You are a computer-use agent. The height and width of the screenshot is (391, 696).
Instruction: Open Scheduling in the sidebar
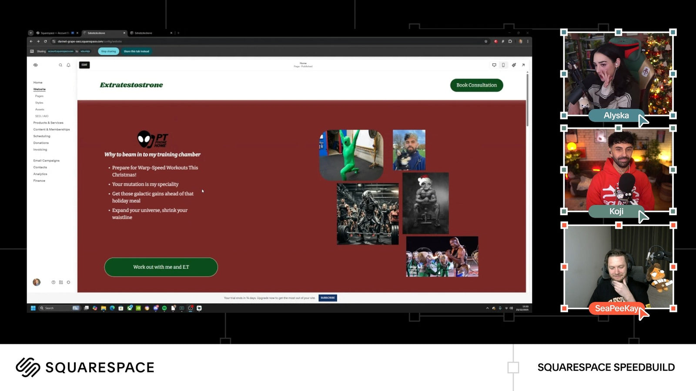pyautogui.click(x=42, y=136)
